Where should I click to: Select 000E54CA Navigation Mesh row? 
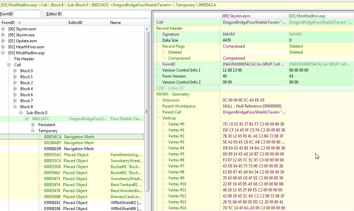click(x=72, y=137)
